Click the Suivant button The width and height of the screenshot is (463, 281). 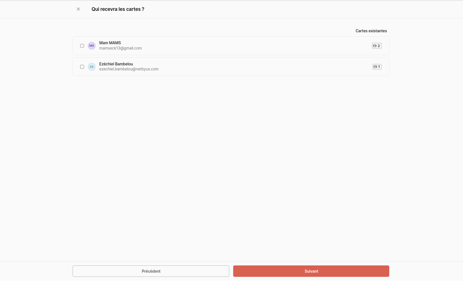coord(311,271)
